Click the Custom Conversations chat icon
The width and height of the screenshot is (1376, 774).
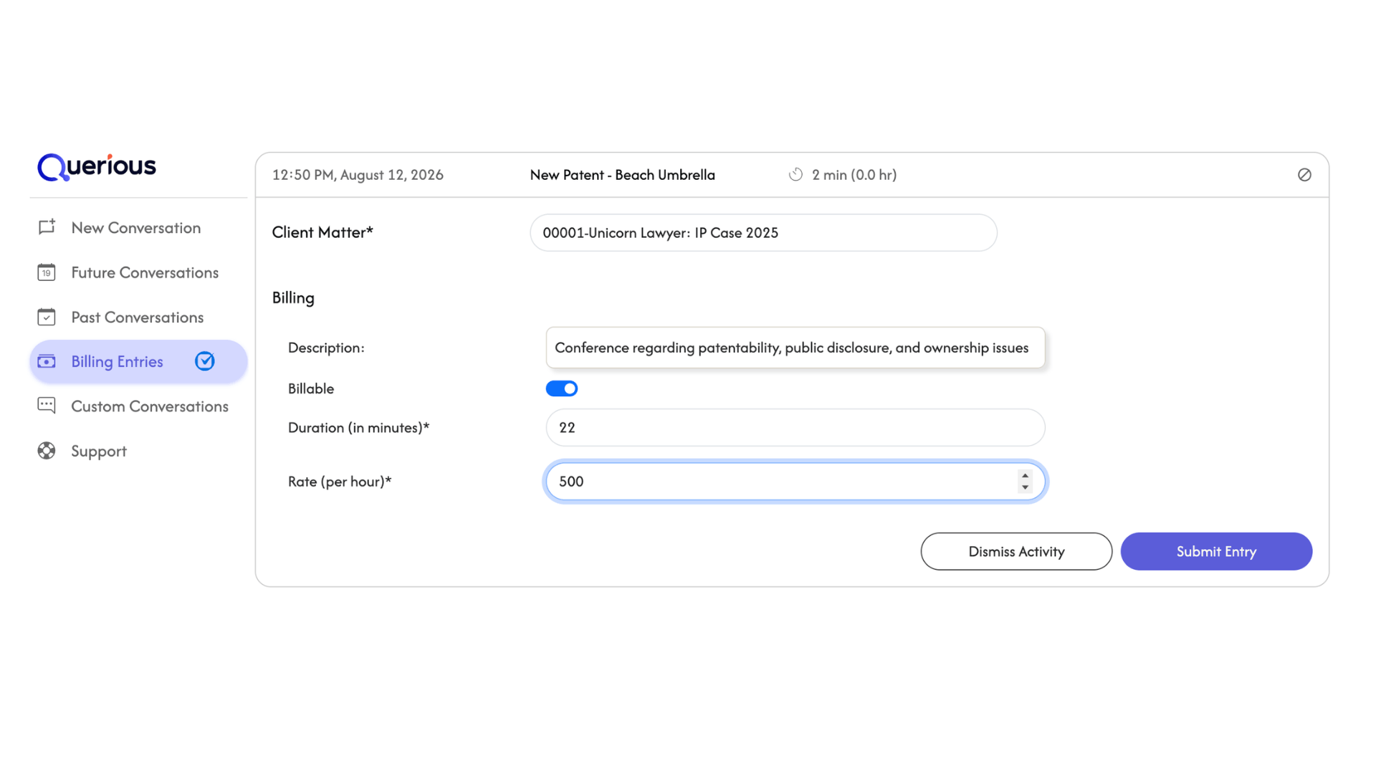pyautogui.click(x=47, y=406)
